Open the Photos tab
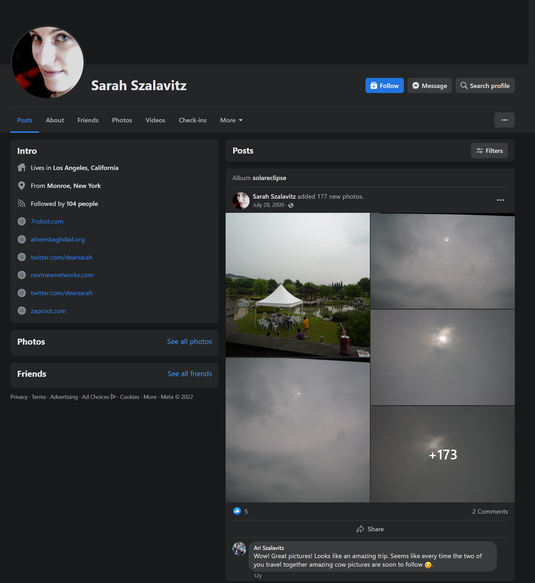 click(x=122, y=120)
